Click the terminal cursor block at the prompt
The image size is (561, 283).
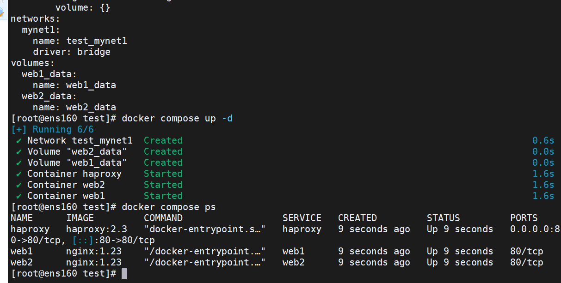124,274
